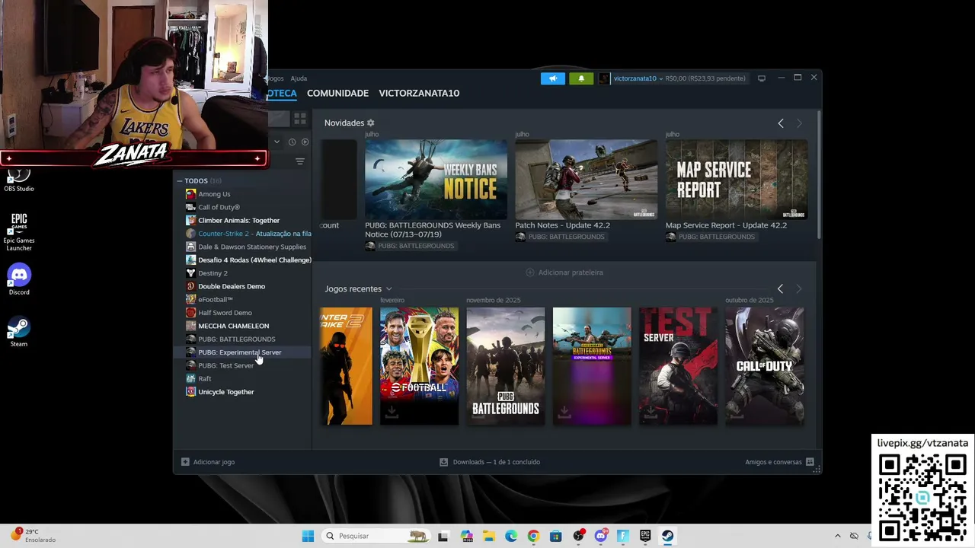Open OBS Studio from the desktop
975x548 pixels.
click(x=19, y=179)
